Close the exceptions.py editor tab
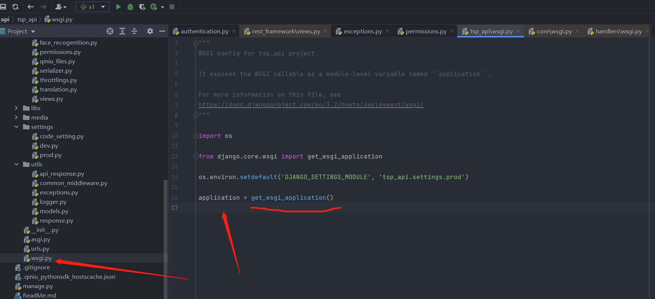The height and width of the screenshot is (299, 655). coord(387,31)
